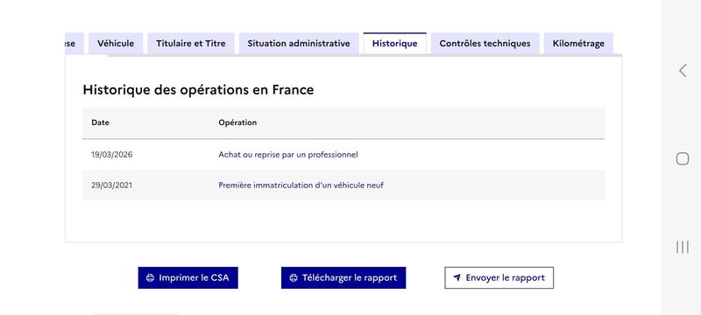The image size is (701, 315).
Task: Go to the Contrôles techniques tab
Action: click(485, 43)
